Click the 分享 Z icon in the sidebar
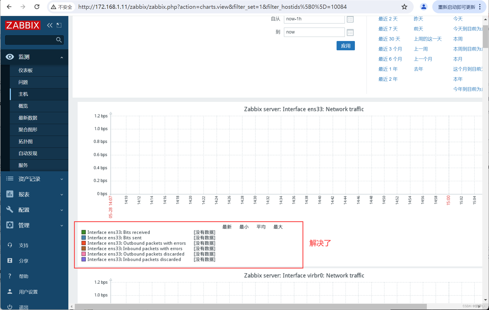489x310 pixels. pos(10,260)
